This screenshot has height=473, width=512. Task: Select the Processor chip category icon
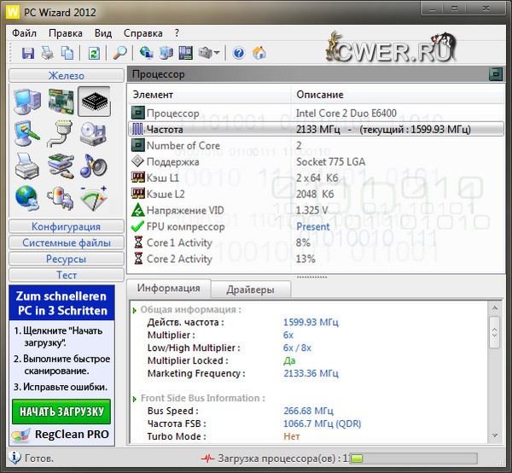93,102
